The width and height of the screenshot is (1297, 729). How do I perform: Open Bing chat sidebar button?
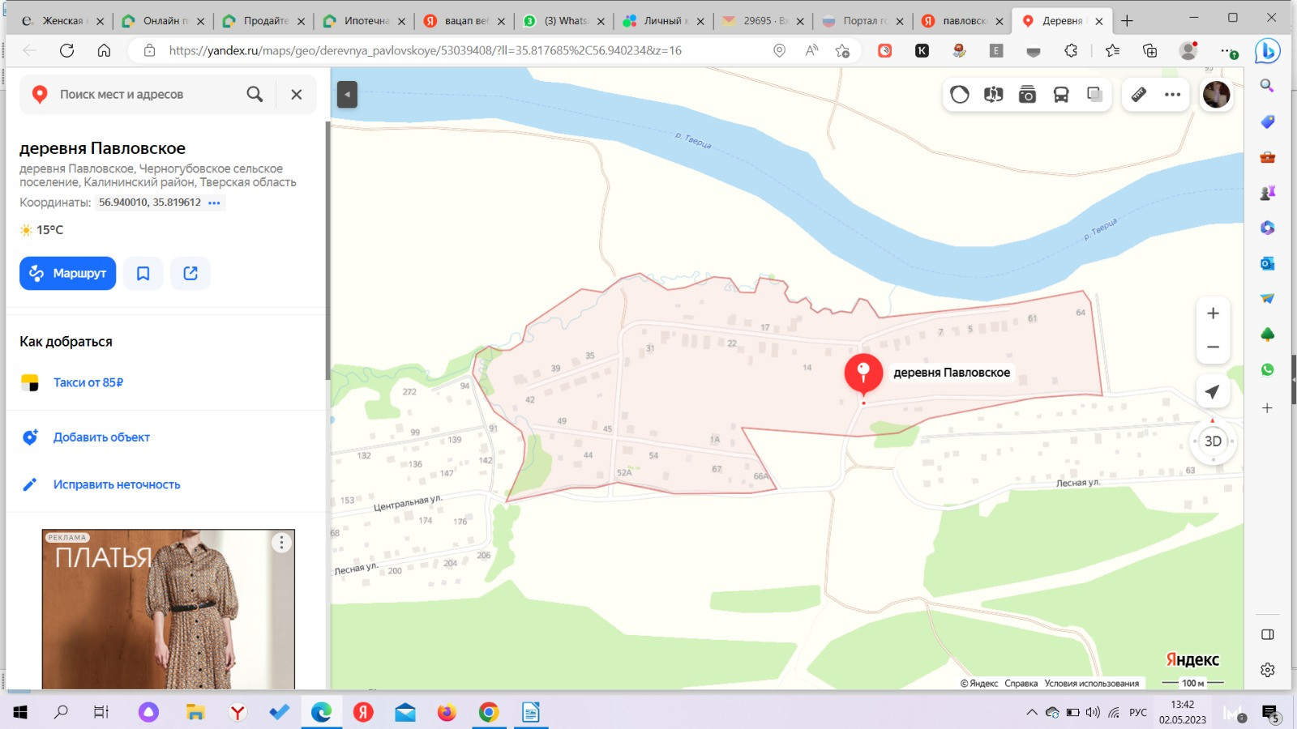point(1267,50)
